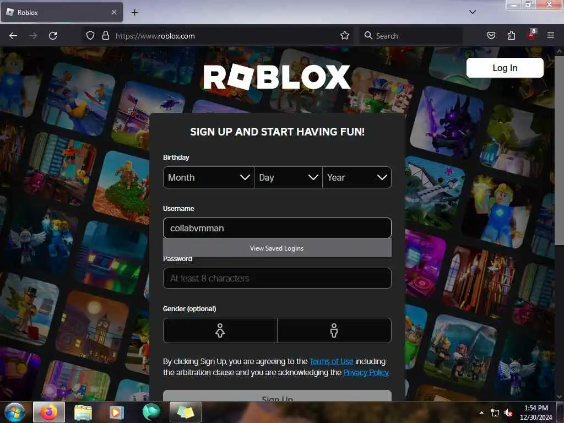Bookmark this page with the star icon
564x423 pixels.
(x=345, y=36)
